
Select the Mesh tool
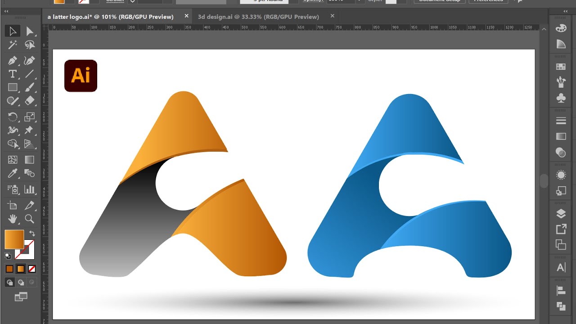(x=13, y=160)
